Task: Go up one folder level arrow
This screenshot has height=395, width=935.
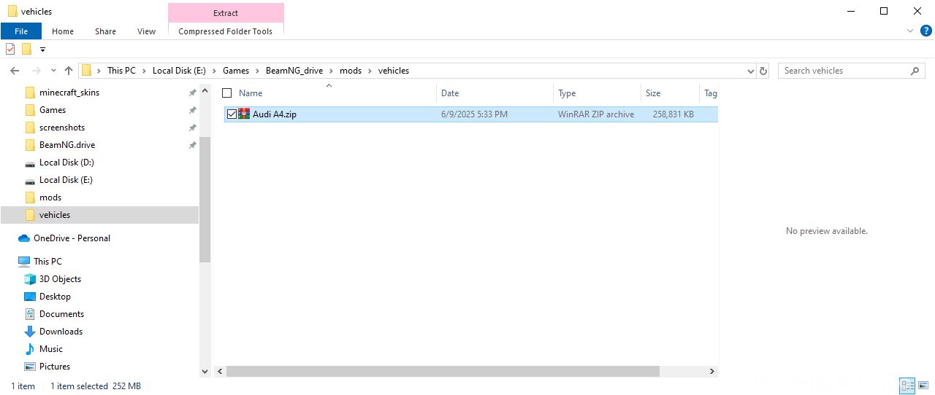Action: pos(69,71)
